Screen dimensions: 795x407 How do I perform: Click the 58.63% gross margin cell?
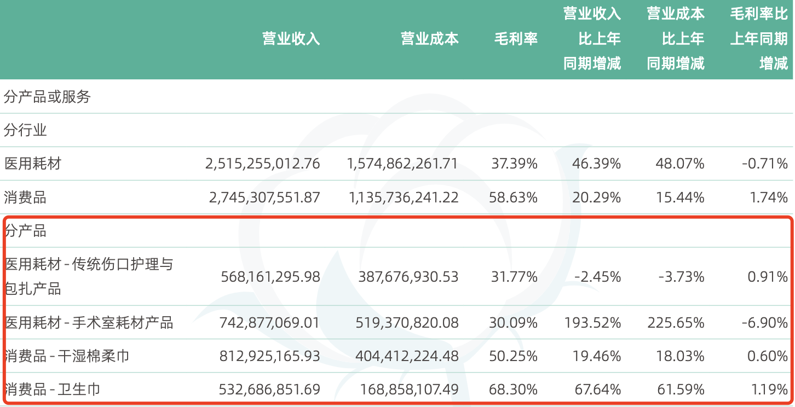514,197
